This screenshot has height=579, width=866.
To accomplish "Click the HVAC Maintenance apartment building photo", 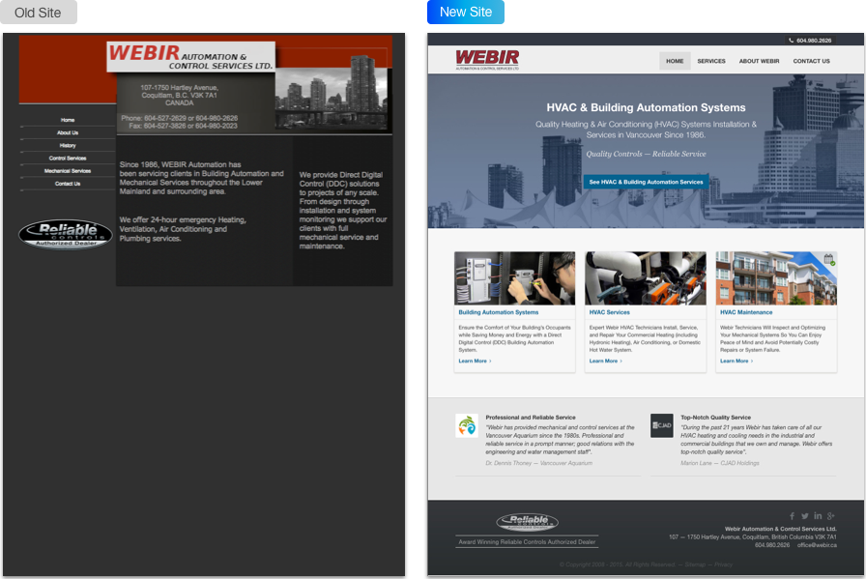I will coord(776,278).
